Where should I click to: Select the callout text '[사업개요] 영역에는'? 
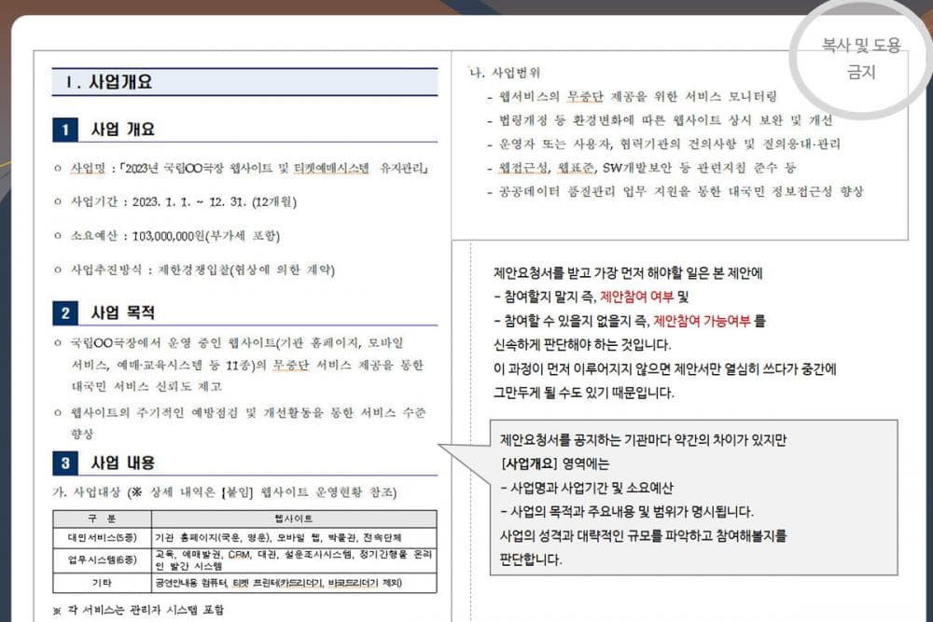555,463
